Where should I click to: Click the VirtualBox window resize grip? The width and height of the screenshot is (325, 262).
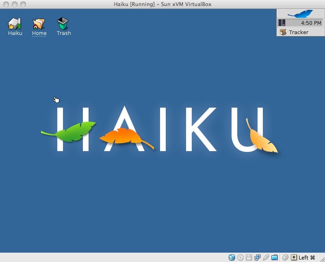point(322,259)
